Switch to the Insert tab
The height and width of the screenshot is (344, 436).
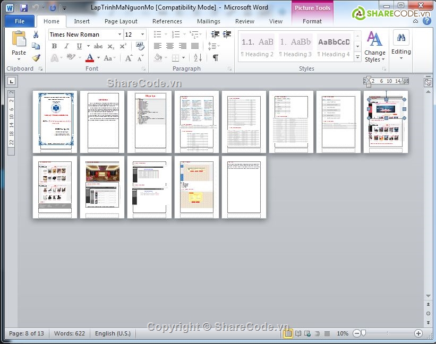coord(82,21)
